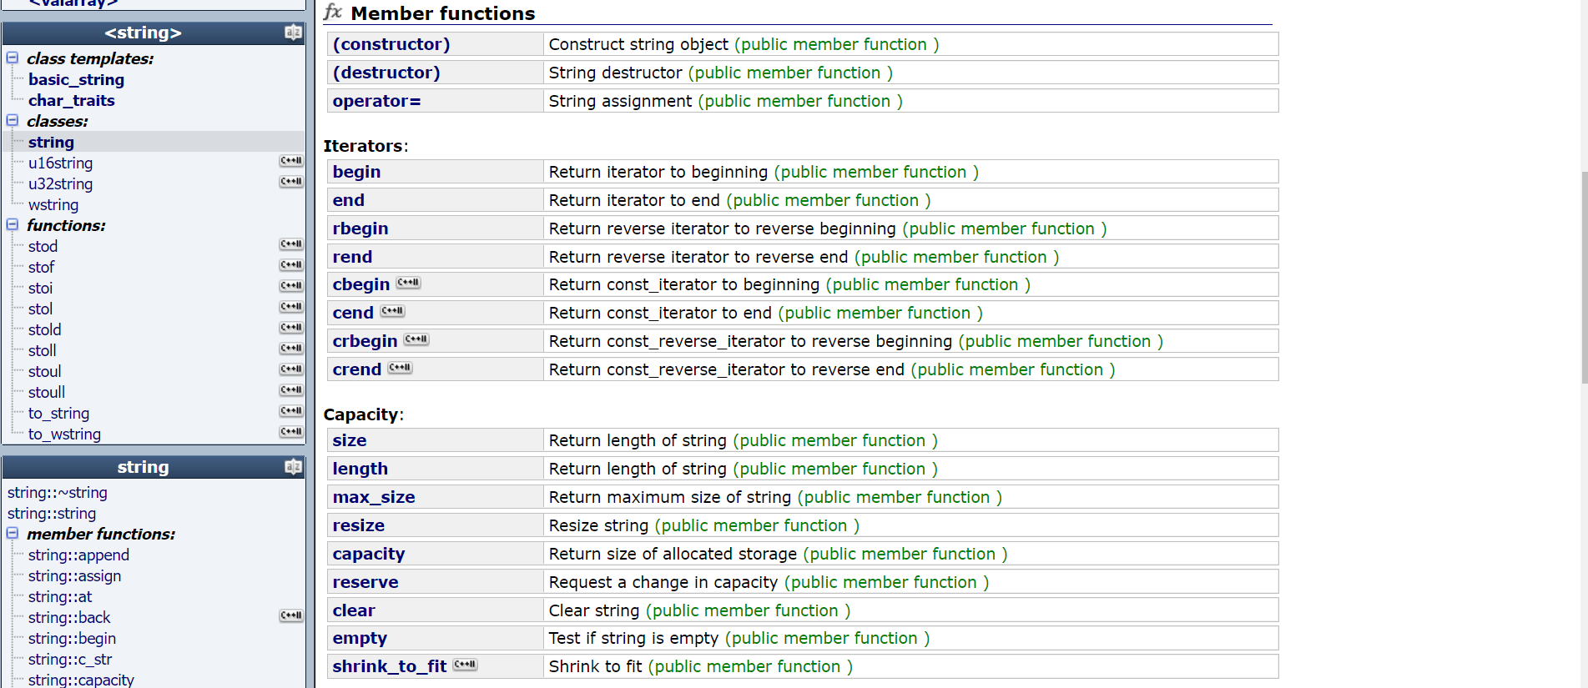Open to_string function page
The image size is (1588, 688).
pos(58,413)
